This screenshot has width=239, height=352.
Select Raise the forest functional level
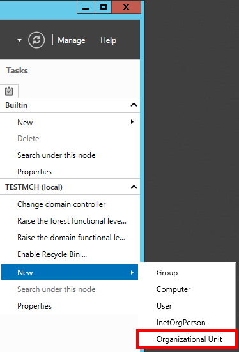click(x=72, y=221)
